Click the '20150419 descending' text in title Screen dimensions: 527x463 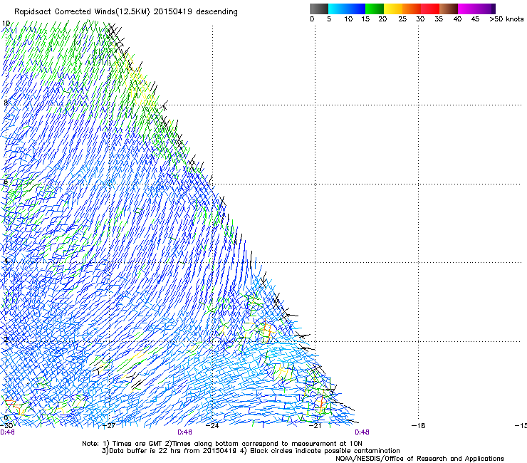(x=196, y=12)
